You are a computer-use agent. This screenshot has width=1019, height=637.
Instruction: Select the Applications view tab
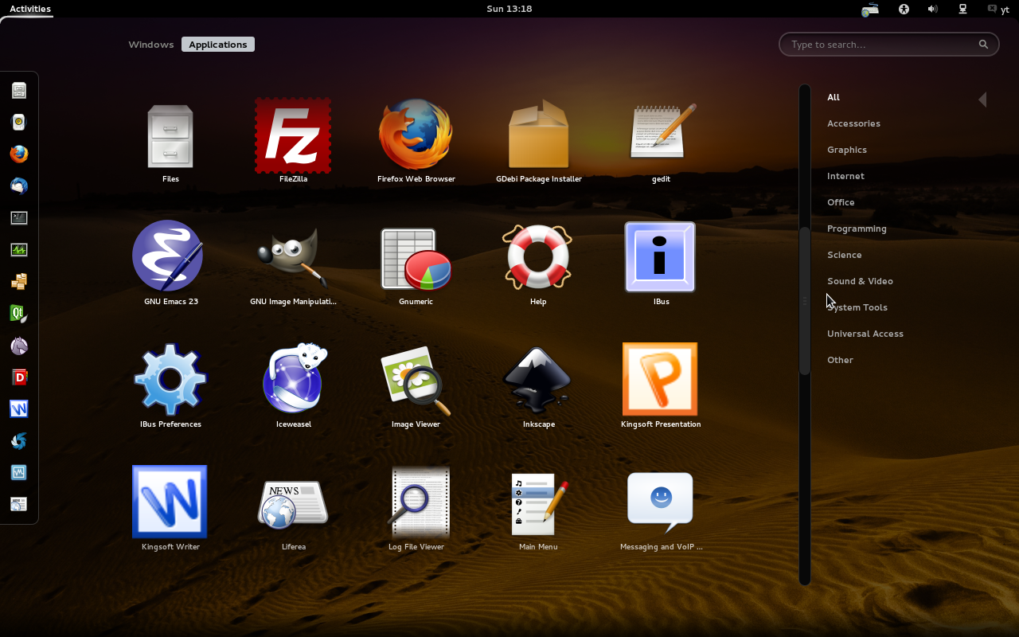pos(218,45)
